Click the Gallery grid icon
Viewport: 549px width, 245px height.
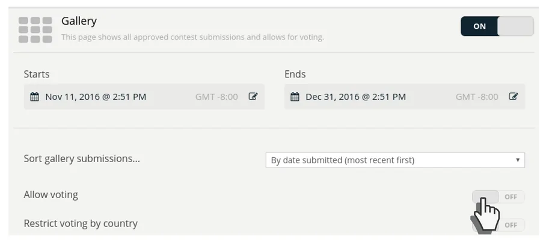pyautogui.click(x=35, y=29)
